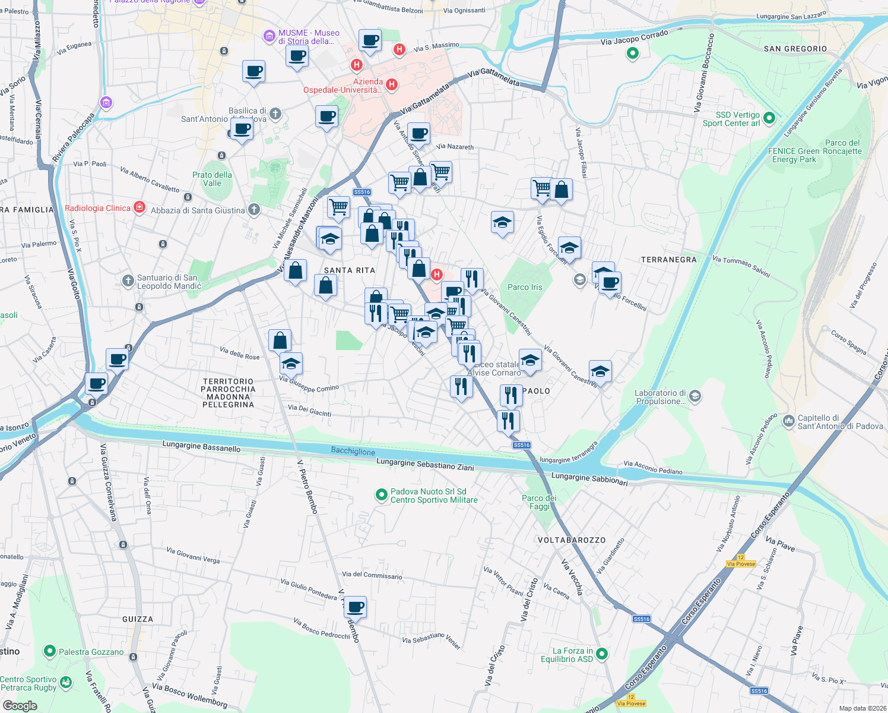This screenshot has width=888, height=713.
Task: Open the MUSME museum purple marker
Action: (x=269, y=37)
